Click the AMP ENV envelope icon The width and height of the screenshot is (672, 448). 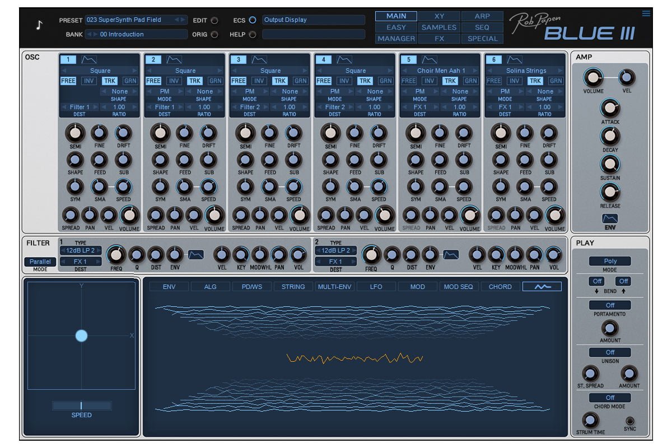pyautogui.click(x=610, y=218)
